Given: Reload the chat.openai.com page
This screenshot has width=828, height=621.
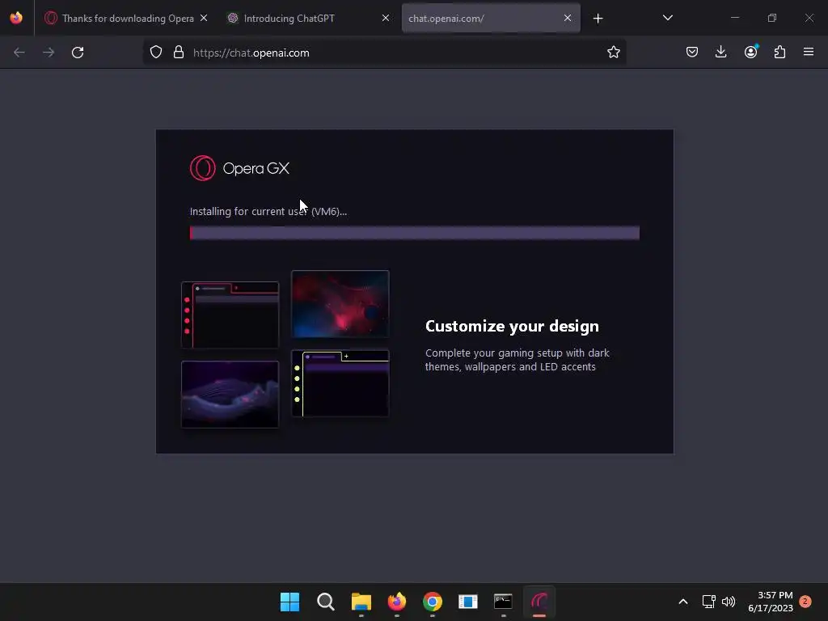Looking at the screenshot, I should coord(78,53).
